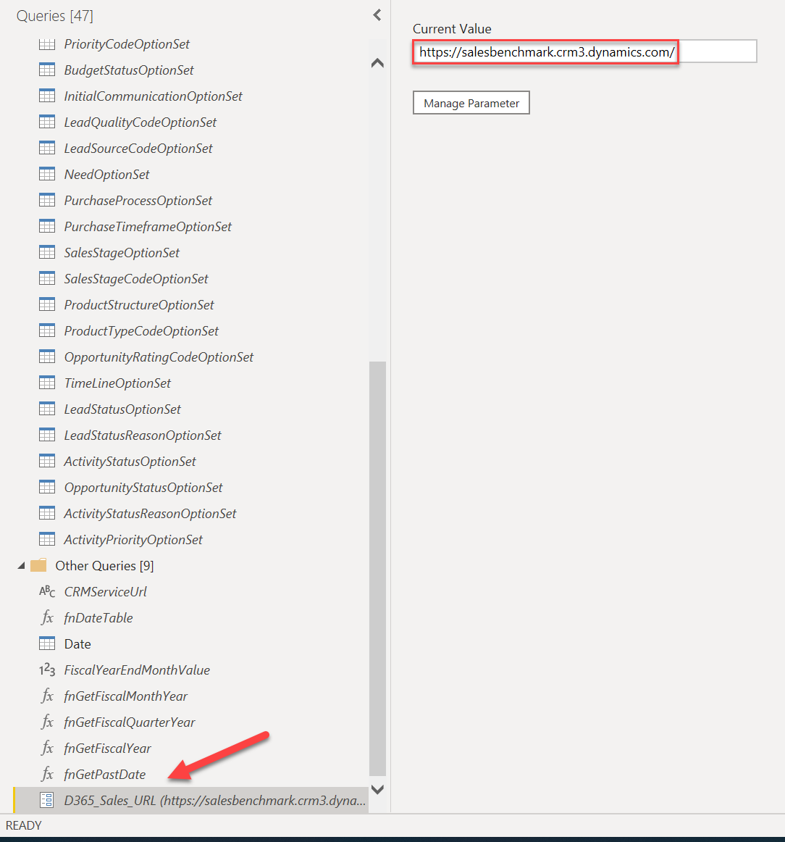Click the TimeLineOptionSet table icon
This screenshot has height=842, width=785.
pos(46,383)
